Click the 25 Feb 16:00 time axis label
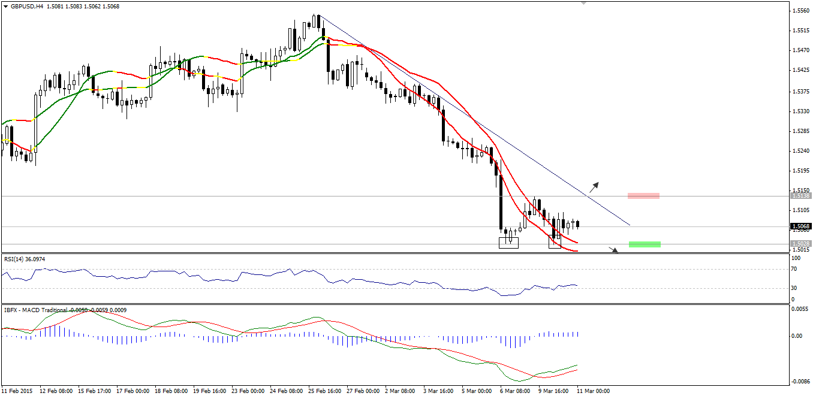Image resolution: width=813 pixels, height=396 pixels. pyautogui.click(x=324, y=391)
